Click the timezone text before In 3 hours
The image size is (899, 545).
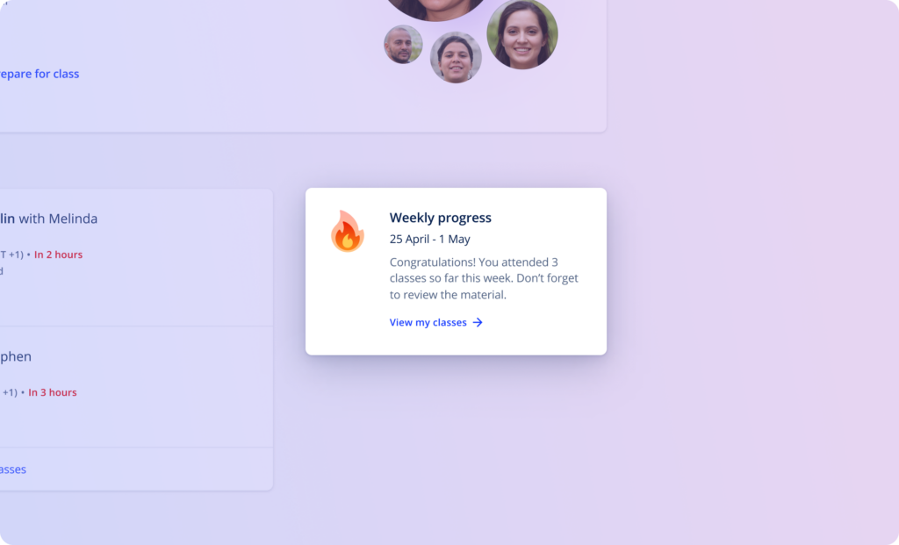pos(9,392)
